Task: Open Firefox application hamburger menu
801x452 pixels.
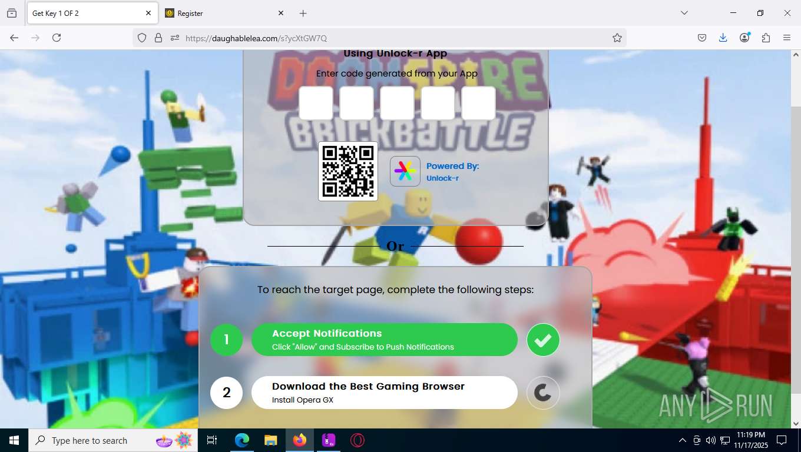Action: [x=787, y=38]
